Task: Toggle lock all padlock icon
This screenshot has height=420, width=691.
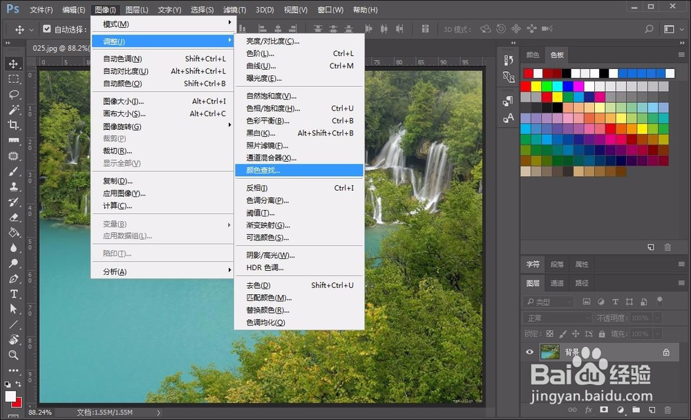Action: 602,334
